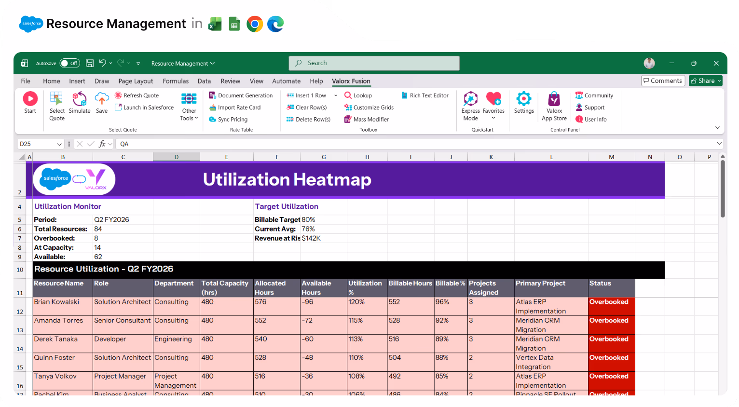
Task: Click the Refresh Quote icon
Action: pyautogui.click(x=118, y=95)
